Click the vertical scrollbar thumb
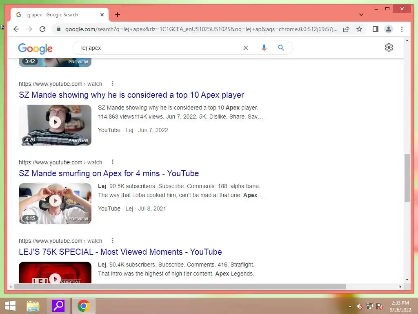 click(x=407, y=178)
